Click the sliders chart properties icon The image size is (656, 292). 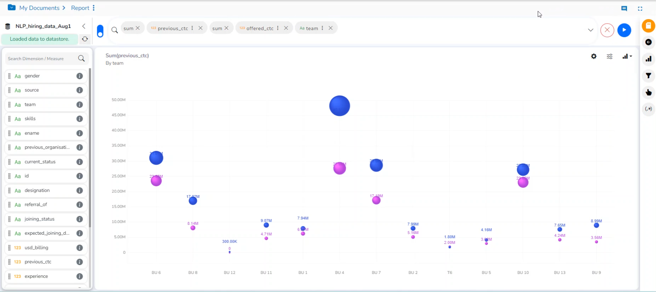coord(610,57)
